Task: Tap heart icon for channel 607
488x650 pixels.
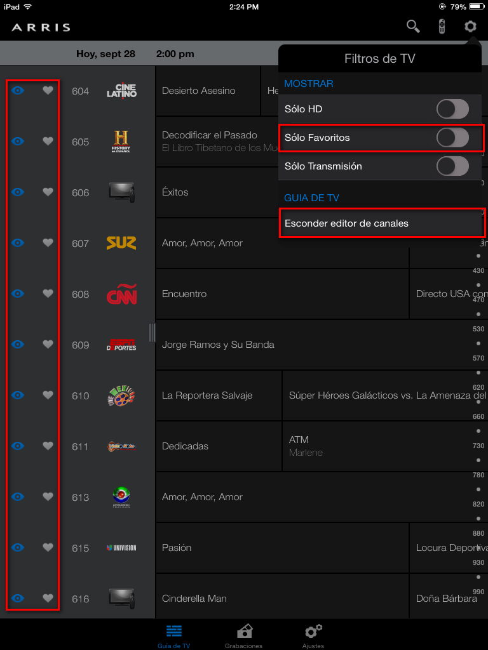Action: (48, 243)
